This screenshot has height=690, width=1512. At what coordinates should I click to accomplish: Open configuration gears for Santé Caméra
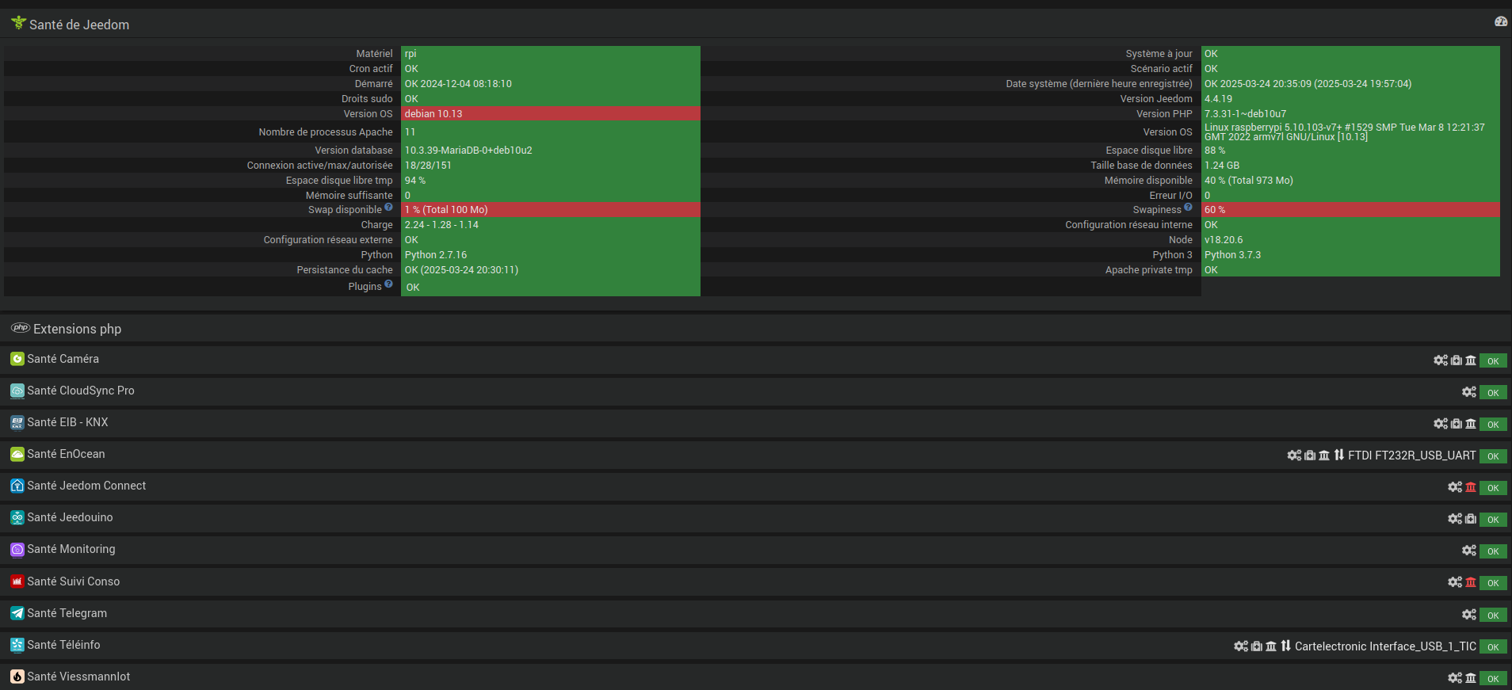point(1441,360)
